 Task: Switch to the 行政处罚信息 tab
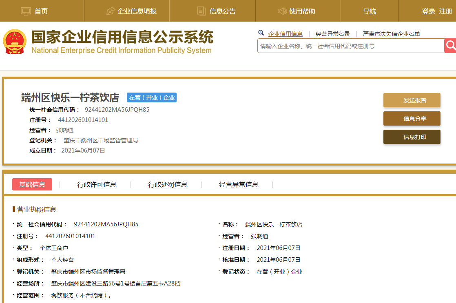pyautogui.click(x=168, y=185)
